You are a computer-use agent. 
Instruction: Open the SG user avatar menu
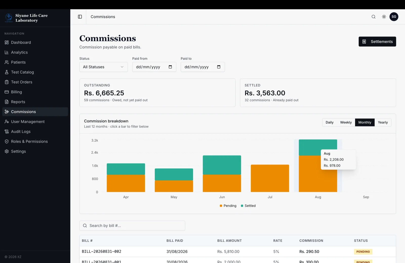coord(394,17)
